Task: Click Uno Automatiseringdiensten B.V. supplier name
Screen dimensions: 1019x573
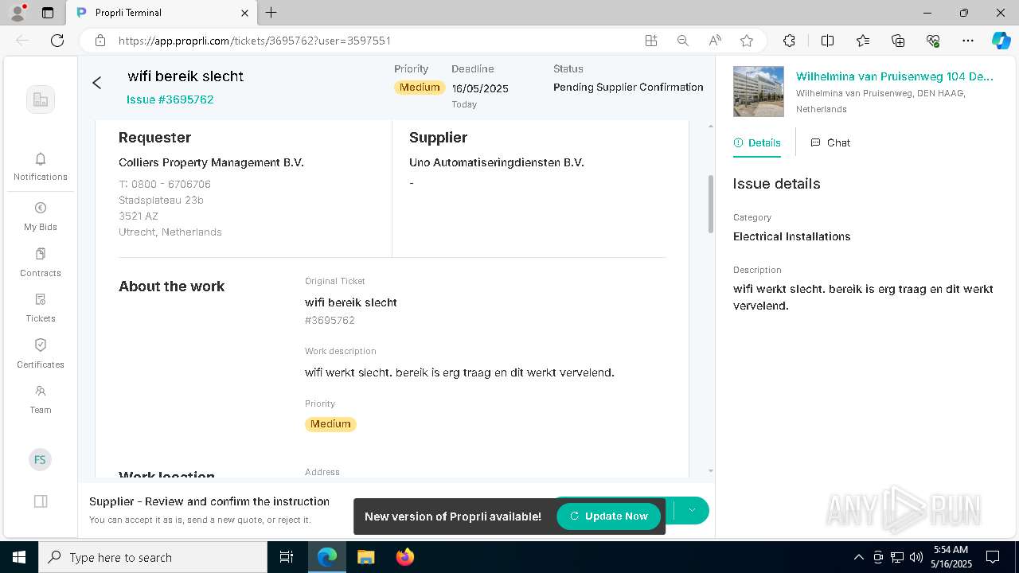Action: (497, 162)
